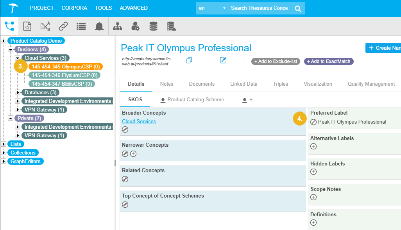Viewport: 401px width, 230px height.
Task: Open the notifications bell icon
Action: click(x=99, y=26)
